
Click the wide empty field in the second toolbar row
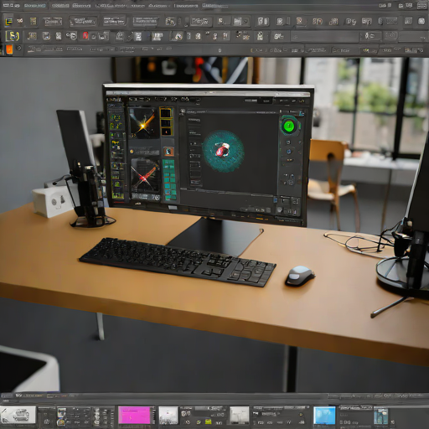click(x=325, y=36)
